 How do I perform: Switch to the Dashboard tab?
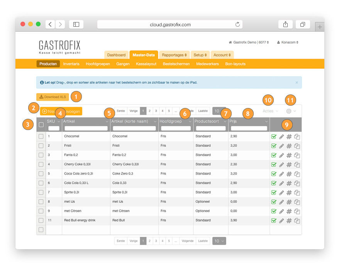coord(116,55)
